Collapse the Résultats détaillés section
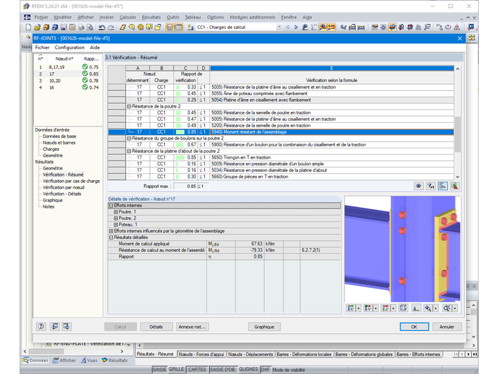The image size is (499, 374). [111, 238]
